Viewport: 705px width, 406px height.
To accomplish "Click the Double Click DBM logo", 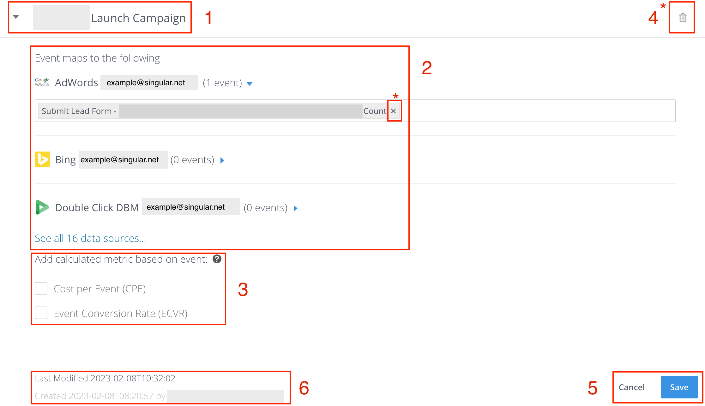I will tap(42, 207).
